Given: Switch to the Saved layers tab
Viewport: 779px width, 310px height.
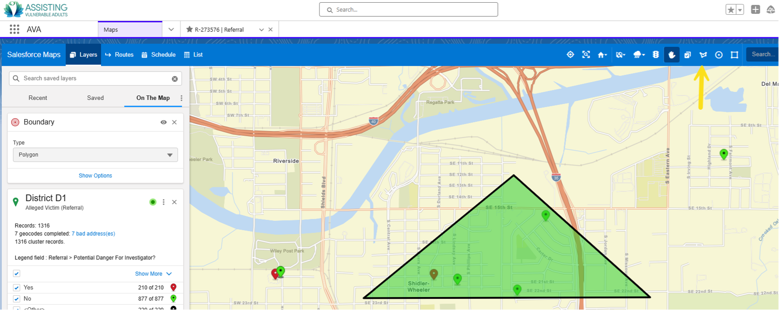Looking at the screenshot, I should 95,98.
